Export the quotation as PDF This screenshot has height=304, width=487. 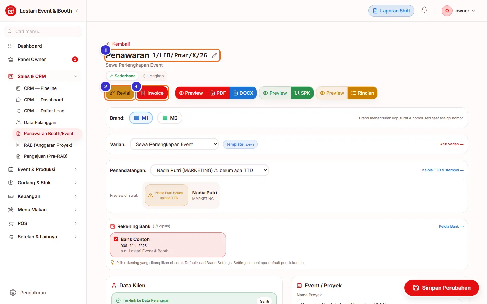coord(218,93)
